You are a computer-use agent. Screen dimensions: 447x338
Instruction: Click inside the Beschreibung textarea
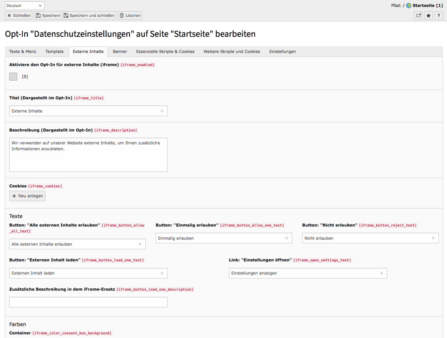tap(88, 155)
